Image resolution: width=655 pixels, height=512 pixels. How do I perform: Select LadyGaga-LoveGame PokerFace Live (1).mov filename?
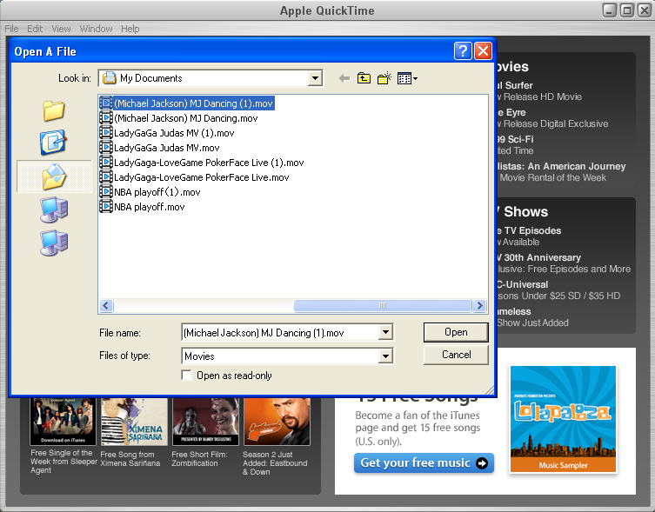coord(209,163)
